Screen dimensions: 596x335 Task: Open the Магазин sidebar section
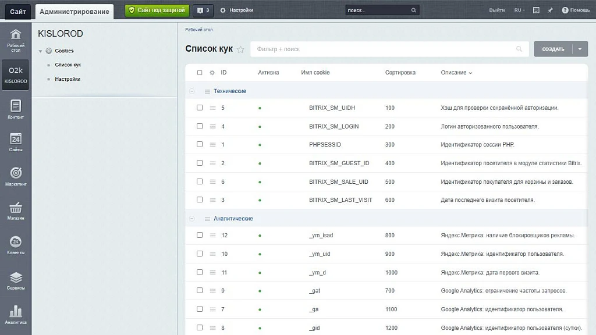click(16, 211)
